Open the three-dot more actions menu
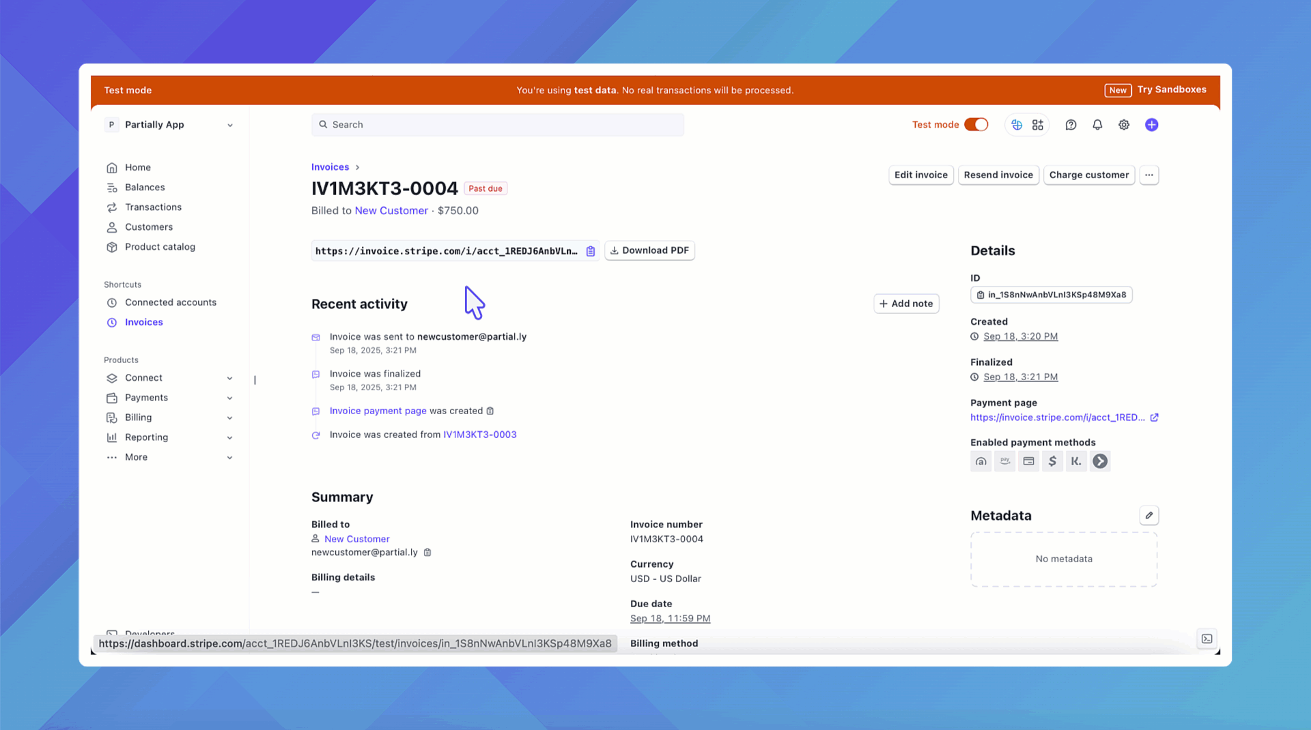This screenshot has width=1311, height=730. tap(1149, 175)
